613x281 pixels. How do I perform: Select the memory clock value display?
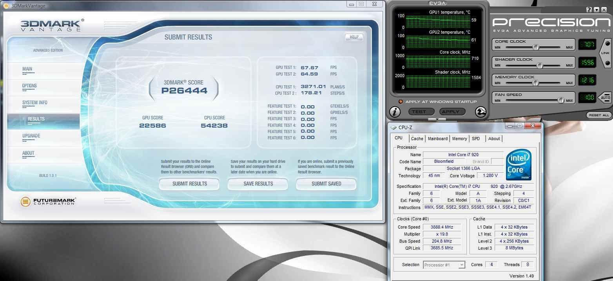click(587, 80)
